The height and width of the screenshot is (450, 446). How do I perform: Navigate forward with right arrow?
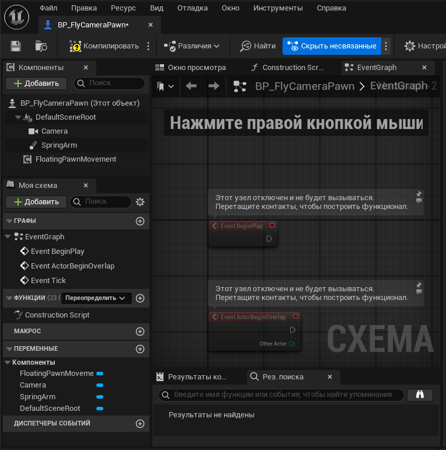[214, 86]
